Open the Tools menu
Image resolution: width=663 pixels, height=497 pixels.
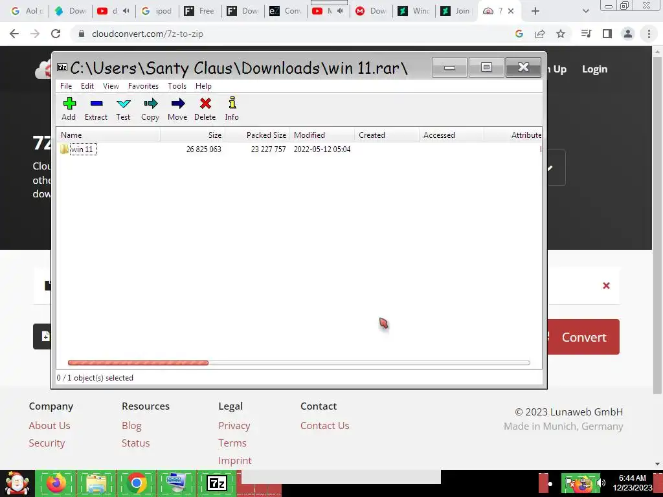(177, 86)
